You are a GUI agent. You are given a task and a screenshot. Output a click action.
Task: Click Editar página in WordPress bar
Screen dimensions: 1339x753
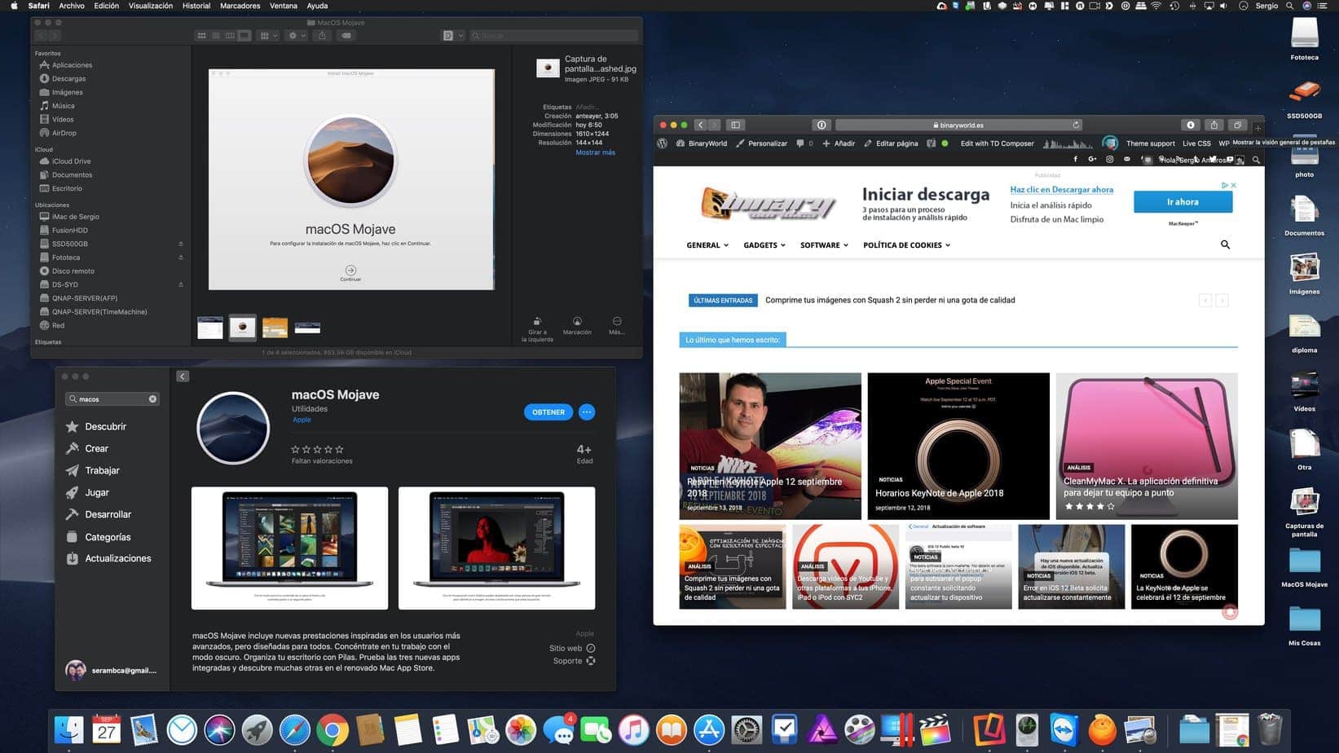click(891, 143)
